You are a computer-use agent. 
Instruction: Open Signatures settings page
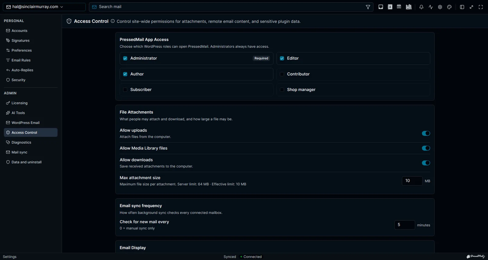[30, 41]
